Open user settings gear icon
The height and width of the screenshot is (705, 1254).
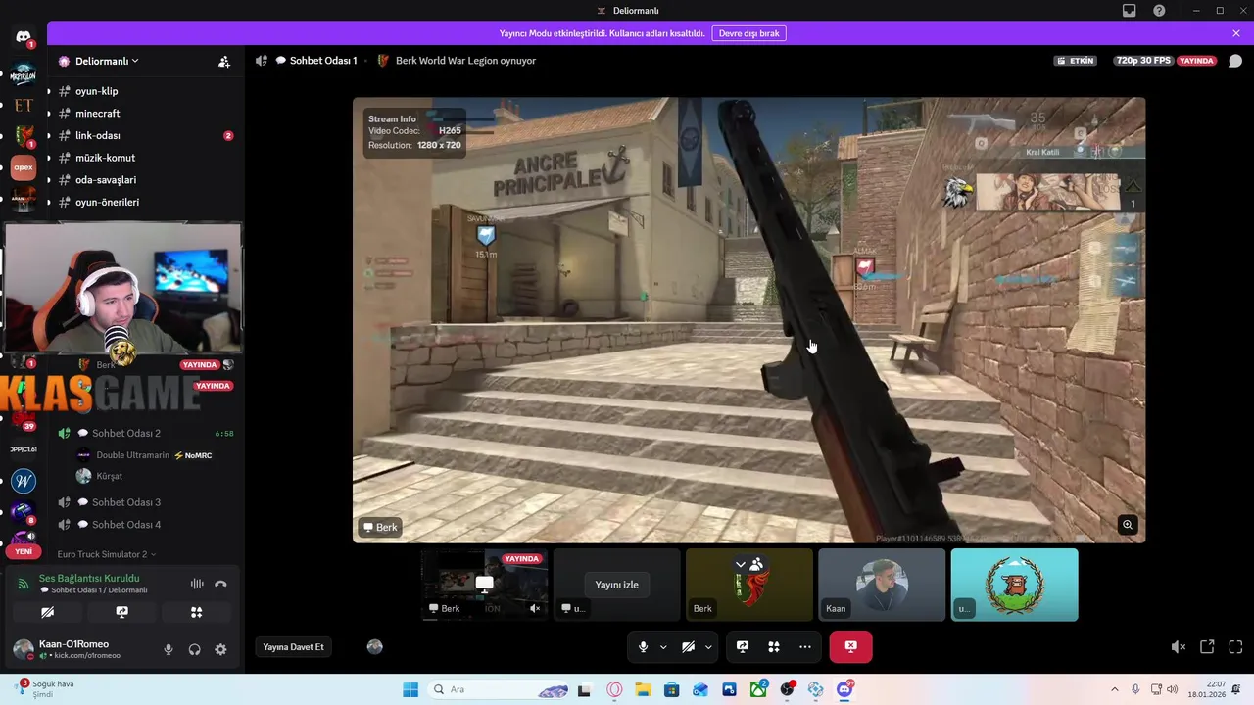click(220, 649)
